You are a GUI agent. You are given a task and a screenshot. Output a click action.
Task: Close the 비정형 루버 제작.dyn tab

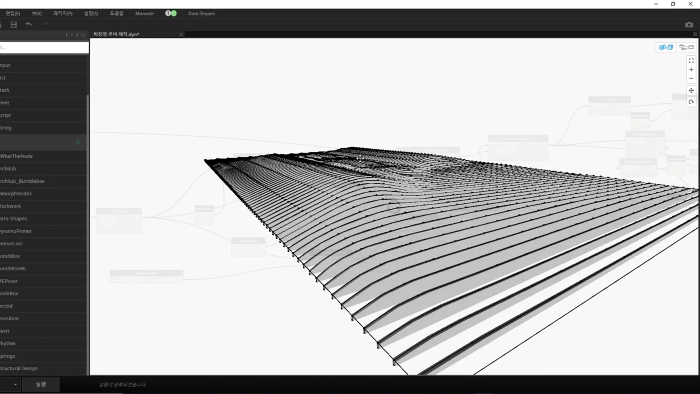coord(181,34)
